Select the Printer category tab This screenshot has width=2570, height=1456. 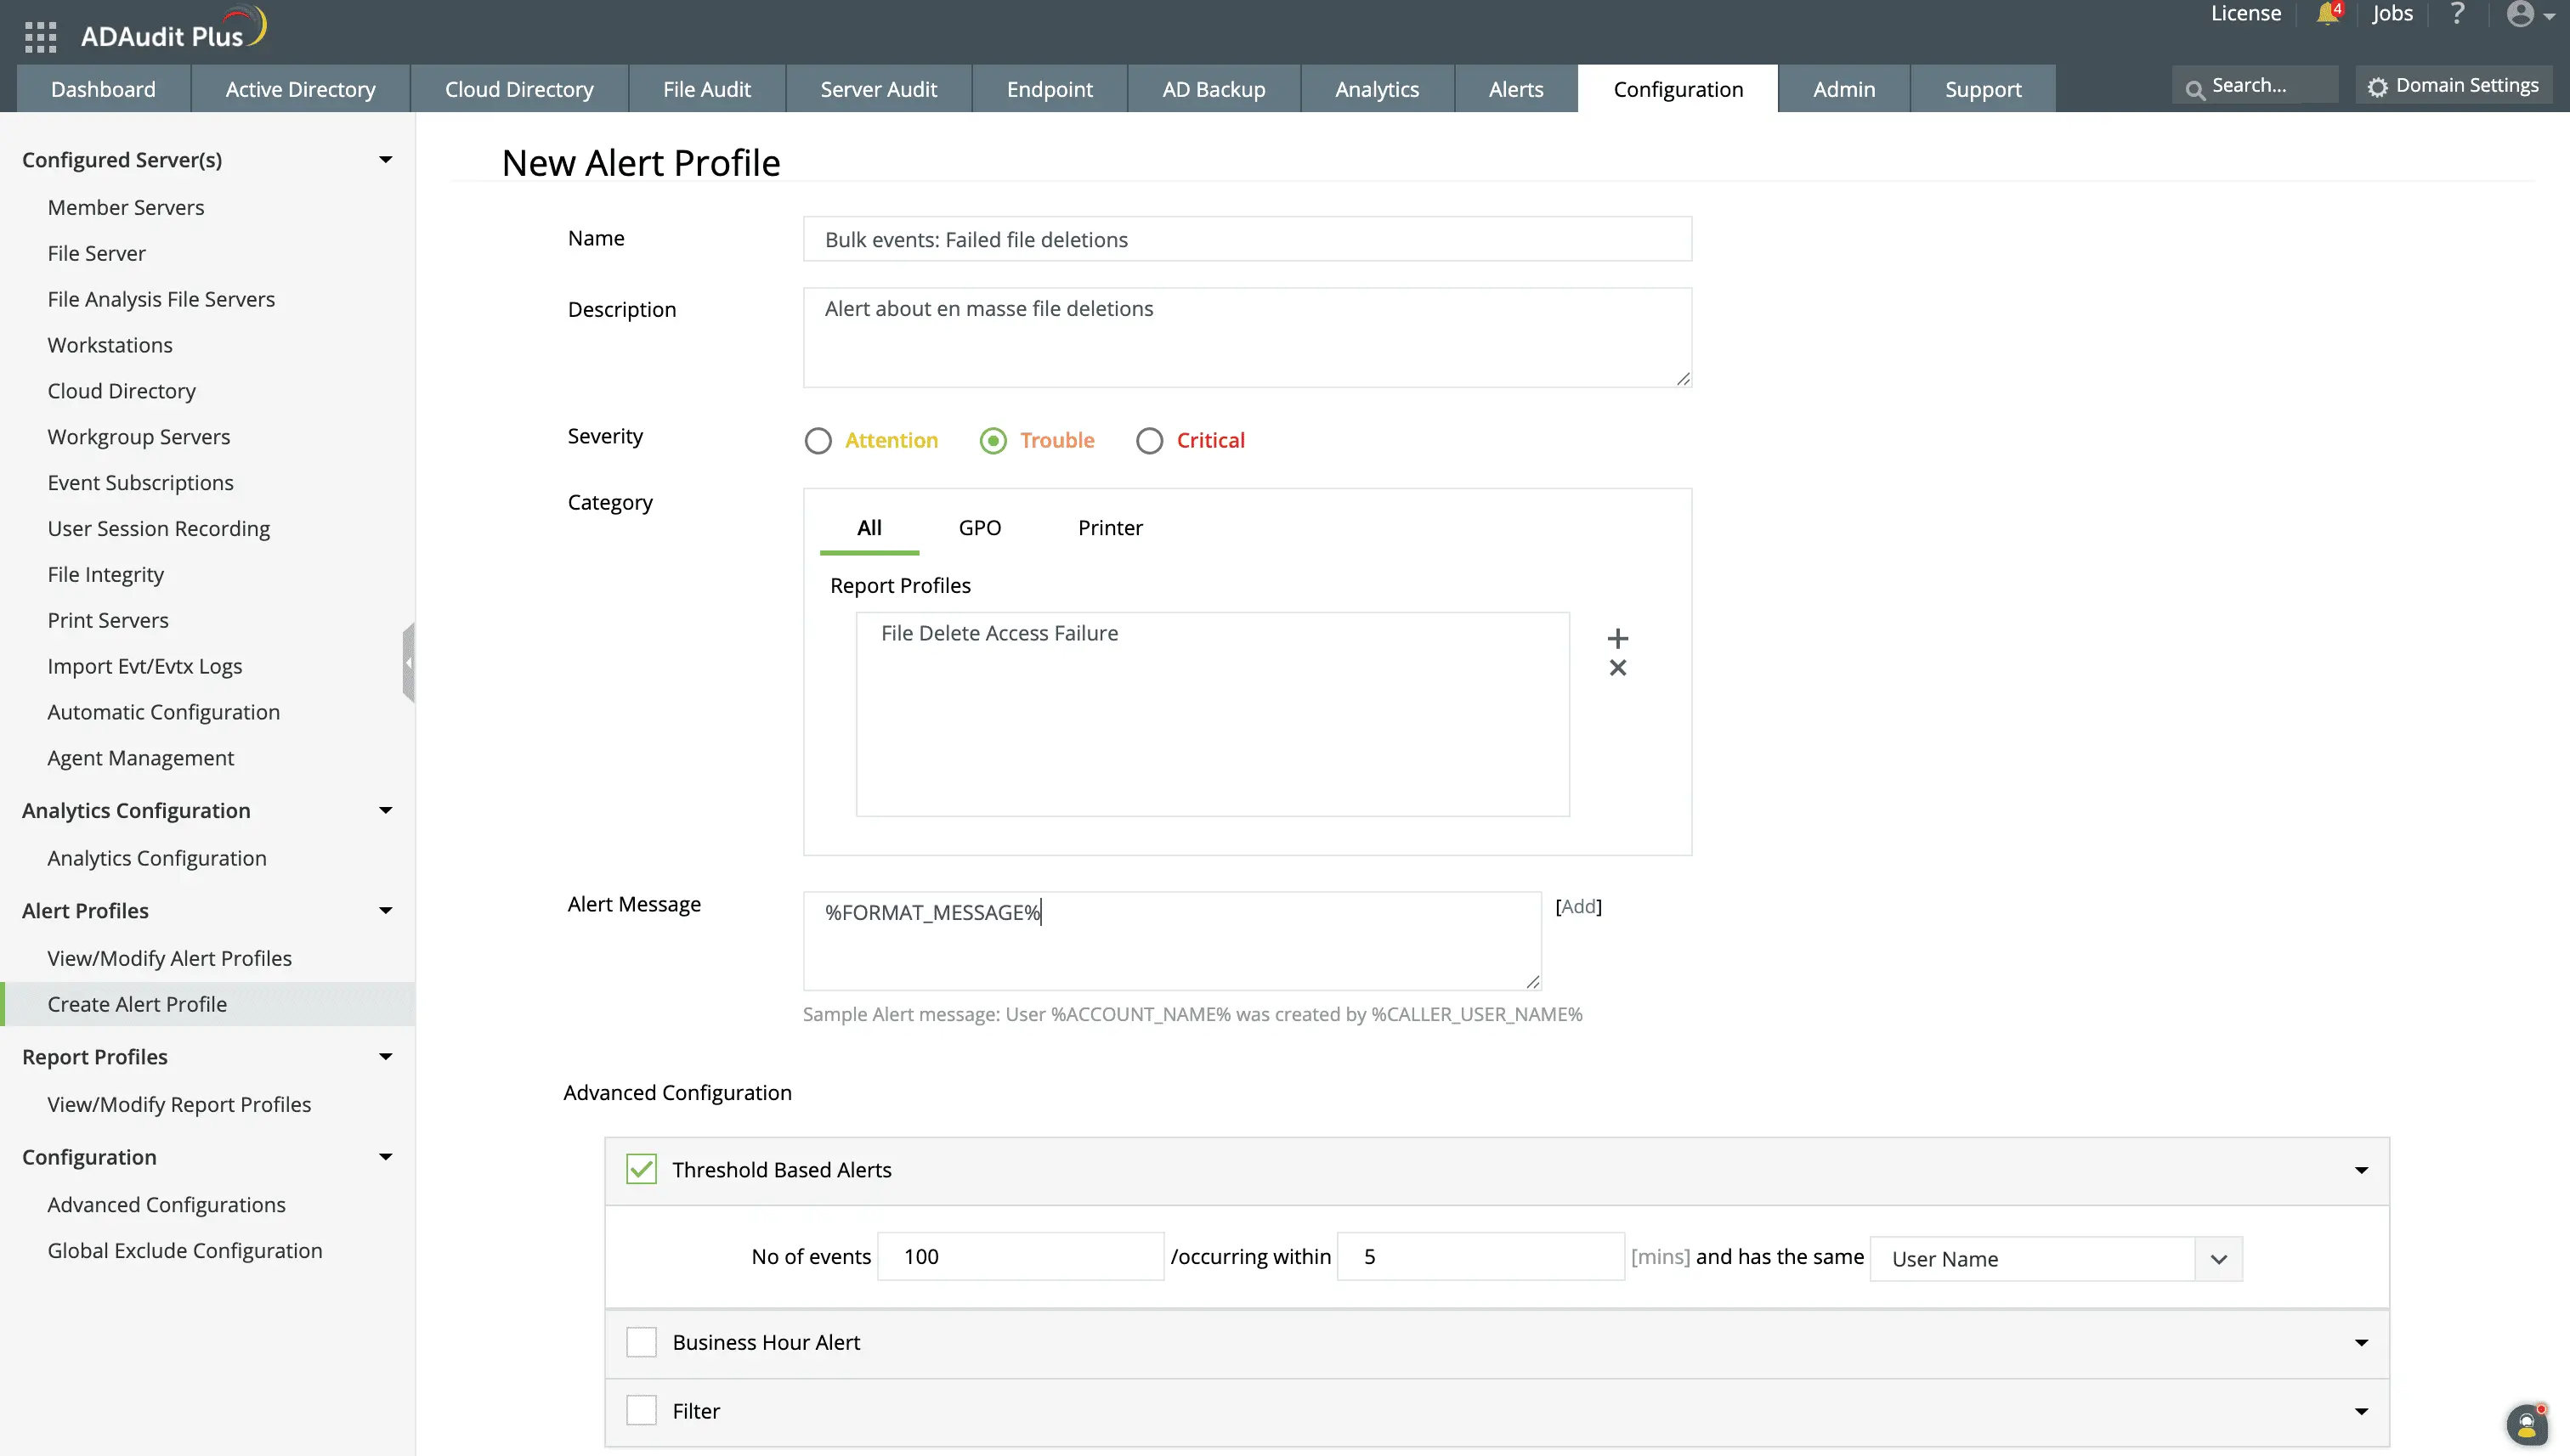tap(1109, 527)
